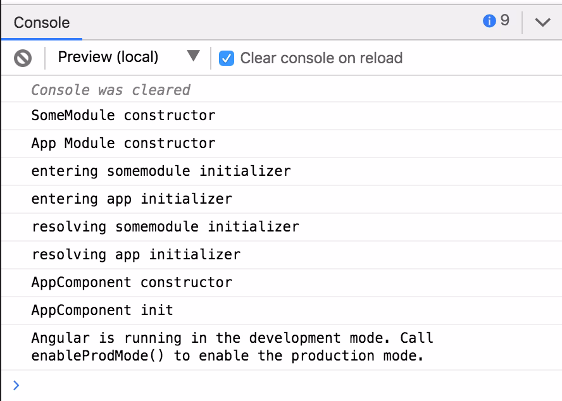The width and height of the screenshot is (562, 401).
Task: Collapse the console panel with the chevron
Action: pyautogui.click(x=542, y=22)
